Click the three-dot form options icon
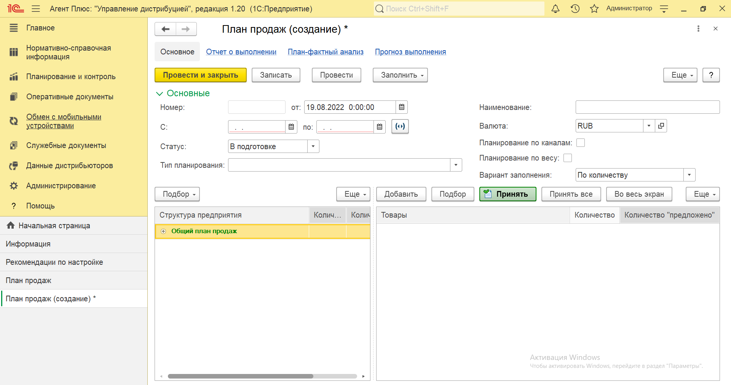The image size is (731, 385). click(x=698, y=29)
